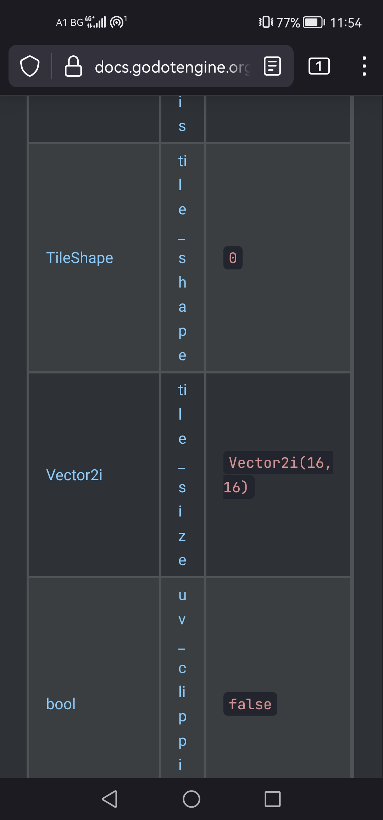Viewport: 383px width, 820px height.
Task: Tap the padlock icon for site security info
Action: point(73,67)
